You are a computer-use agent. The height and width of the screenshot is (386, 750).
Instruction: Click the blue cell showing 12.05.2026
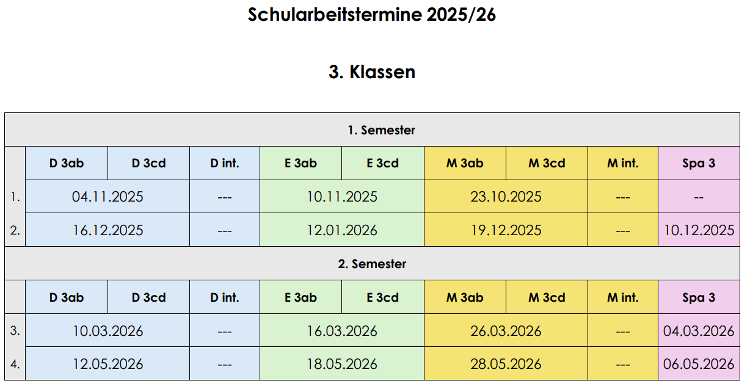[x=107, y=364]
